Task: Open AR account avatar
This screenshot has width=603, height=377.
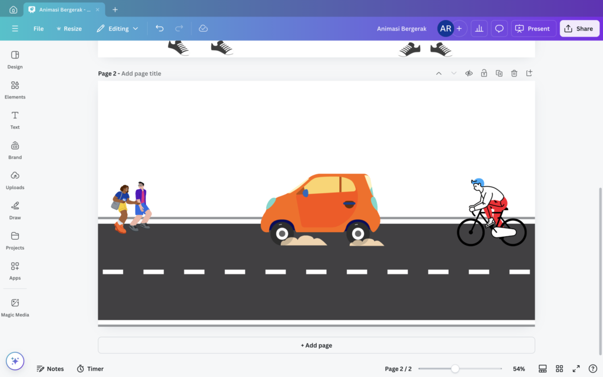Action: point(445,28)
